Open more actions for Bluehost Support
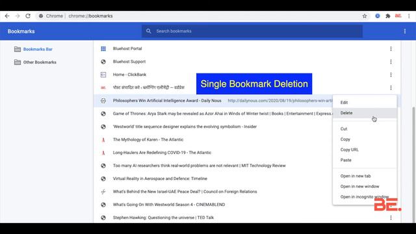 click(x=391, y=62)
